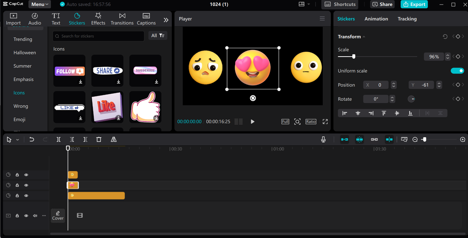The image size is (468, 238).
Task: Collapse the Transform section
Action: pos(364,37)
